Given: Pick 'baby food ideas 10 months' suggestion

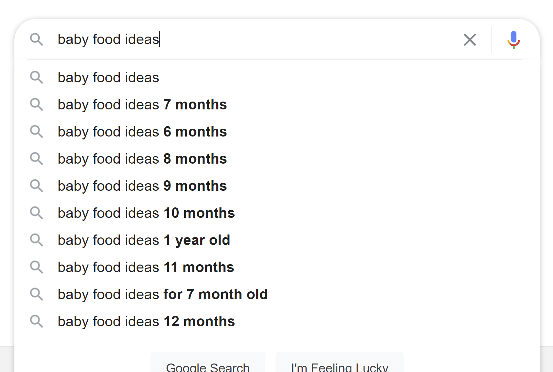Looking at the screenshot, I should [x=146, y=213].
